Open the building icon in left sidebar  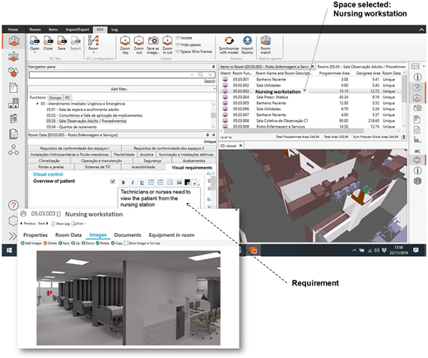click(x=13, y=103)
